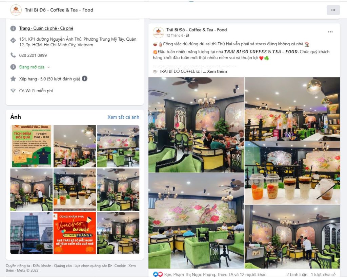The image size is (347, 277).
Task: Click the post author's profile picture
Action: pyautogui.click(x=158, y=32)
